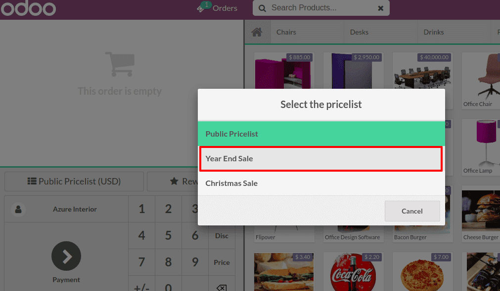The image size is (500, 291).
Task: Click the home category icon
Action: coord(257,32)
